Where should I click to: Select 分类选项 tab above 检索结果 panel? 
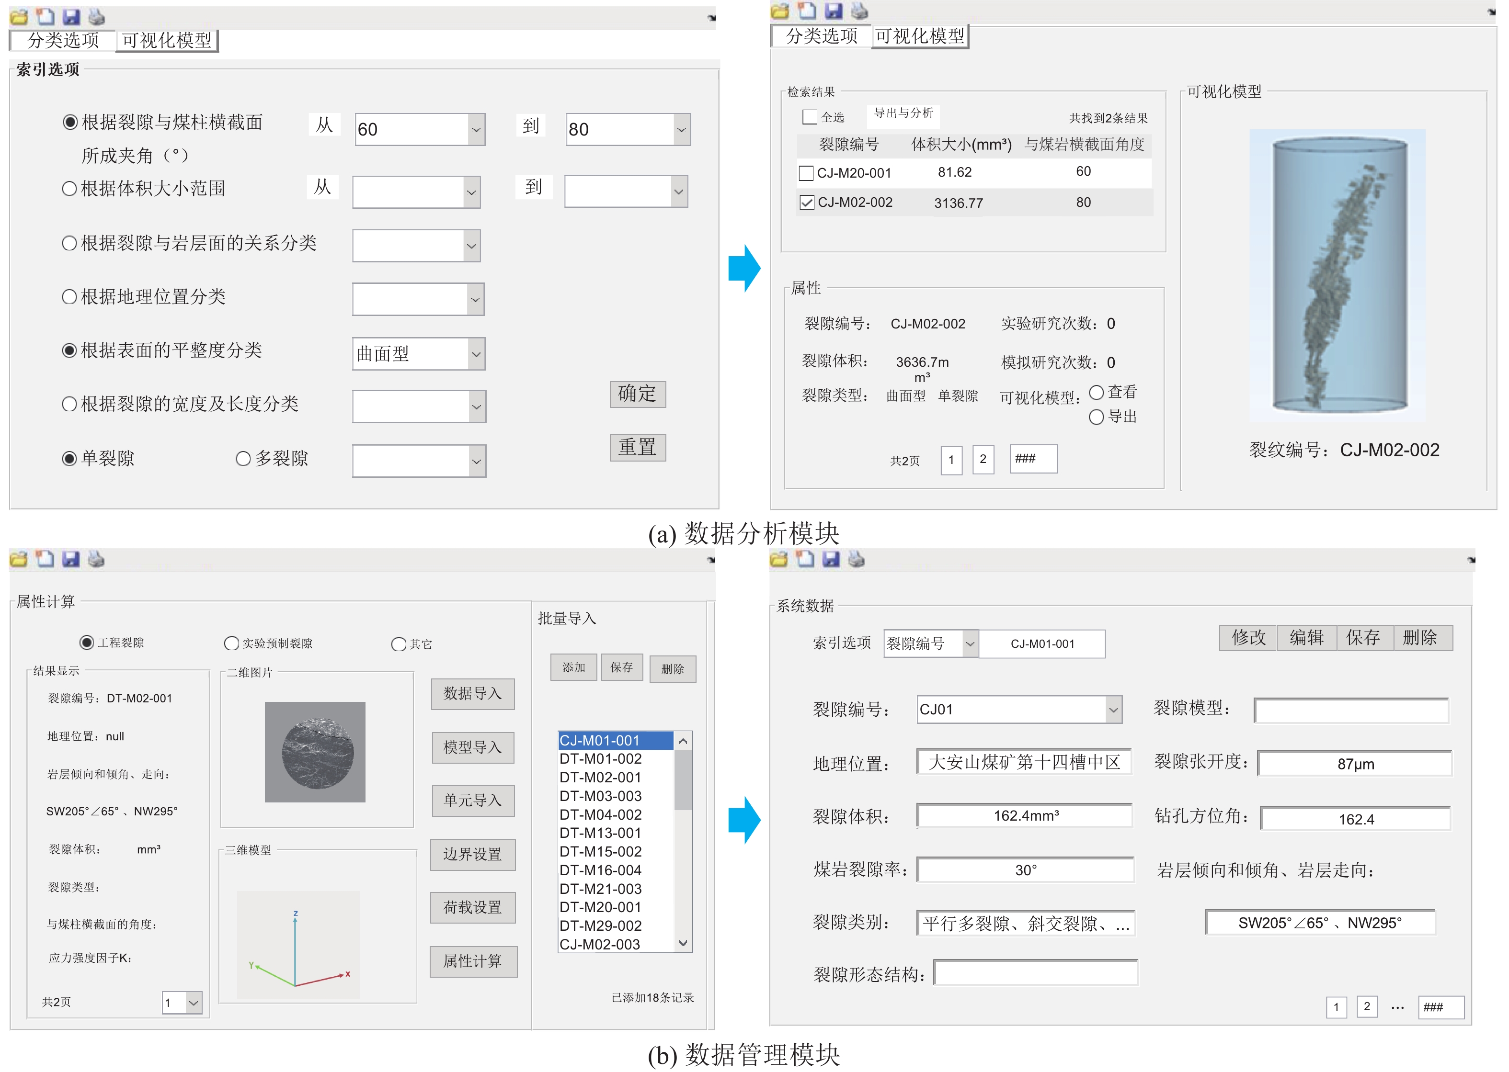coord(822,35)
